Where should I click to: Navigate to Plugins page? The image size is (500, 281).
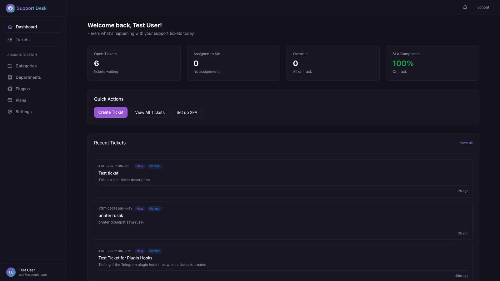click(x=33, y=89)
